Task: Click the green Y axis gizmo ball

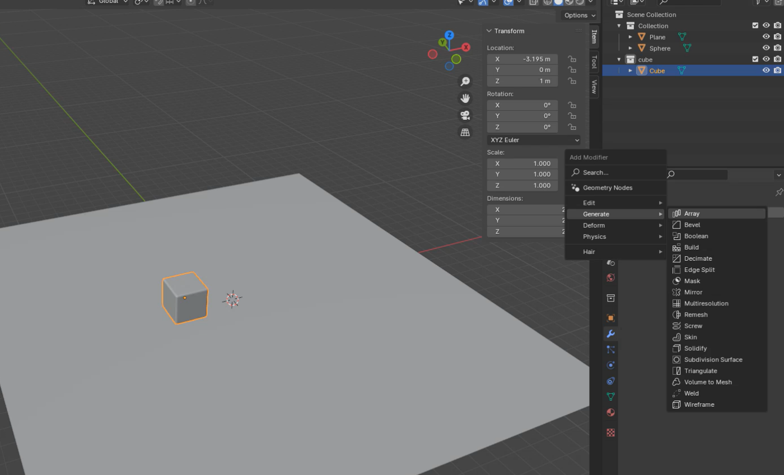Action: coord(442,42)
